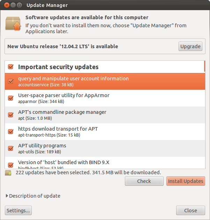Click the updates list scrollbar
This screenshot has height=220, width=210.
coord(204,66)
